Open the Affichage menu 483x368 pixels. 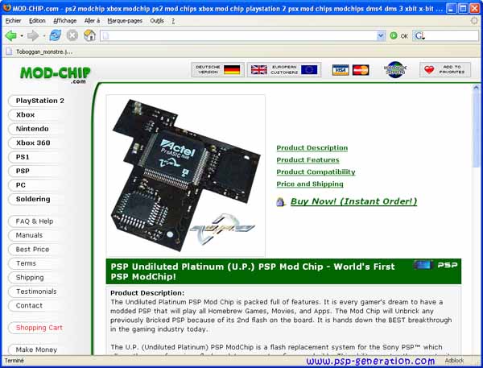click(64, 21)
